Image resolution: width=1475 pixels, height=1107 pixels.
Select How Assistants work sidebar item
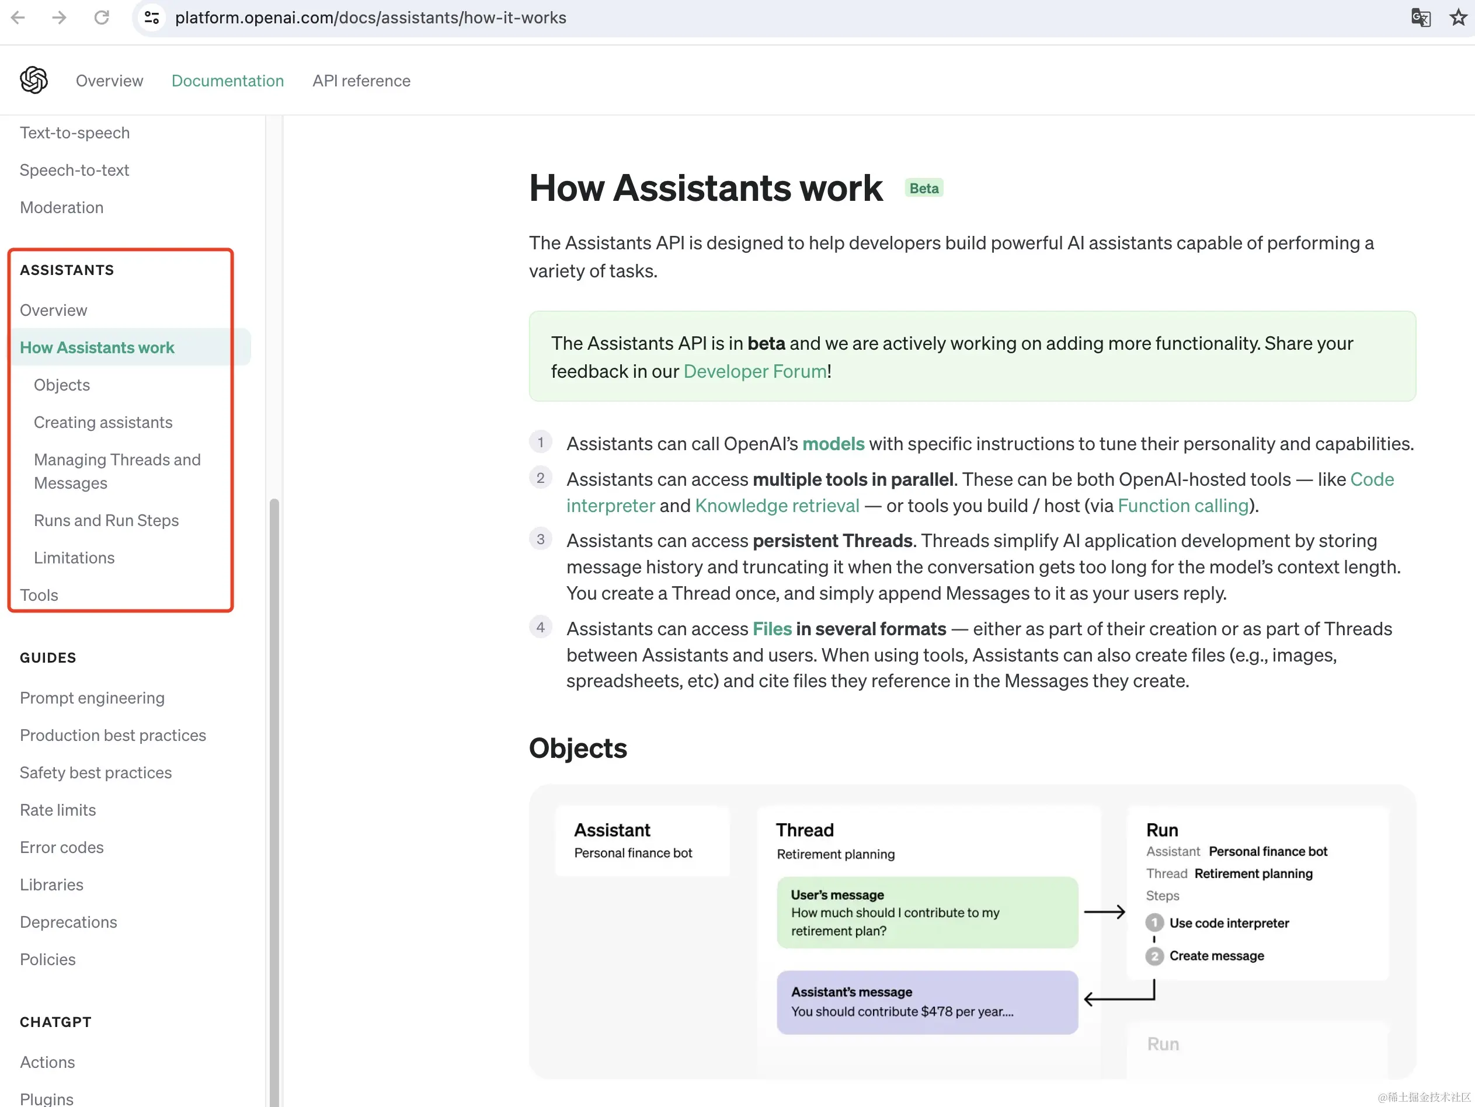(131, 347)
